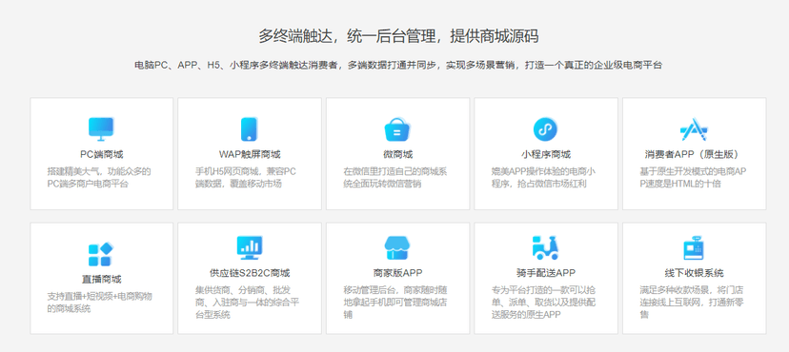This screenshot has height=352, width=789.
Task: Click description starting 基于原生开发模式
Action: [693, 178]
